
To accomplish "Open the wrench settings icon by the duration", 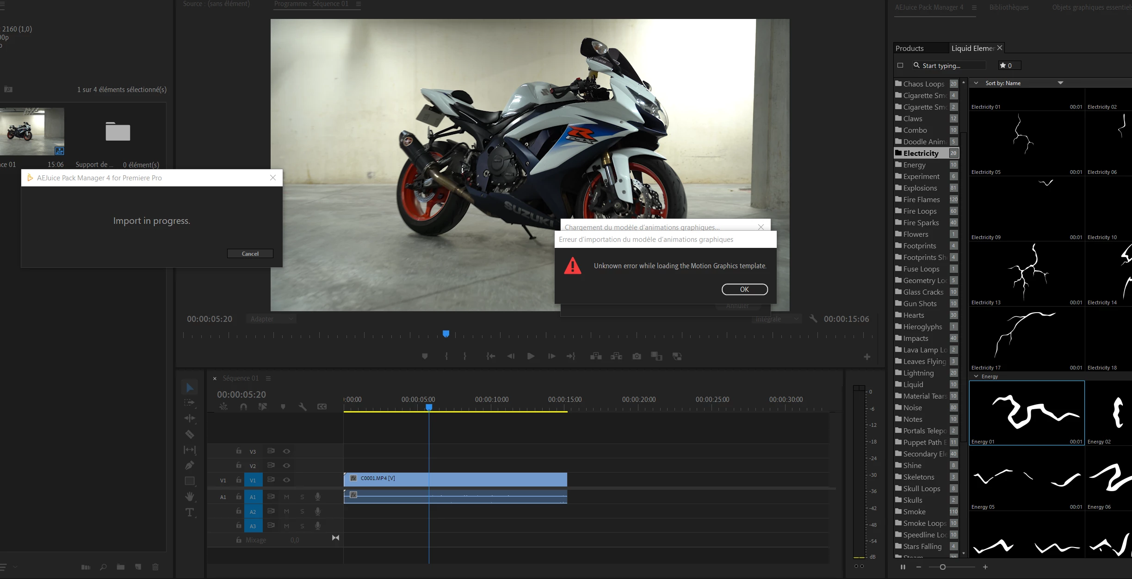I will (x=813, y=319).
